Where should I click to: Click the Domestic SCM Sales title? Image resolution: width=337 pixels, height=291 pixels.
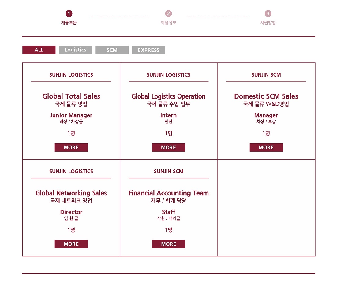pyautogui.click(x=266, y=96)
